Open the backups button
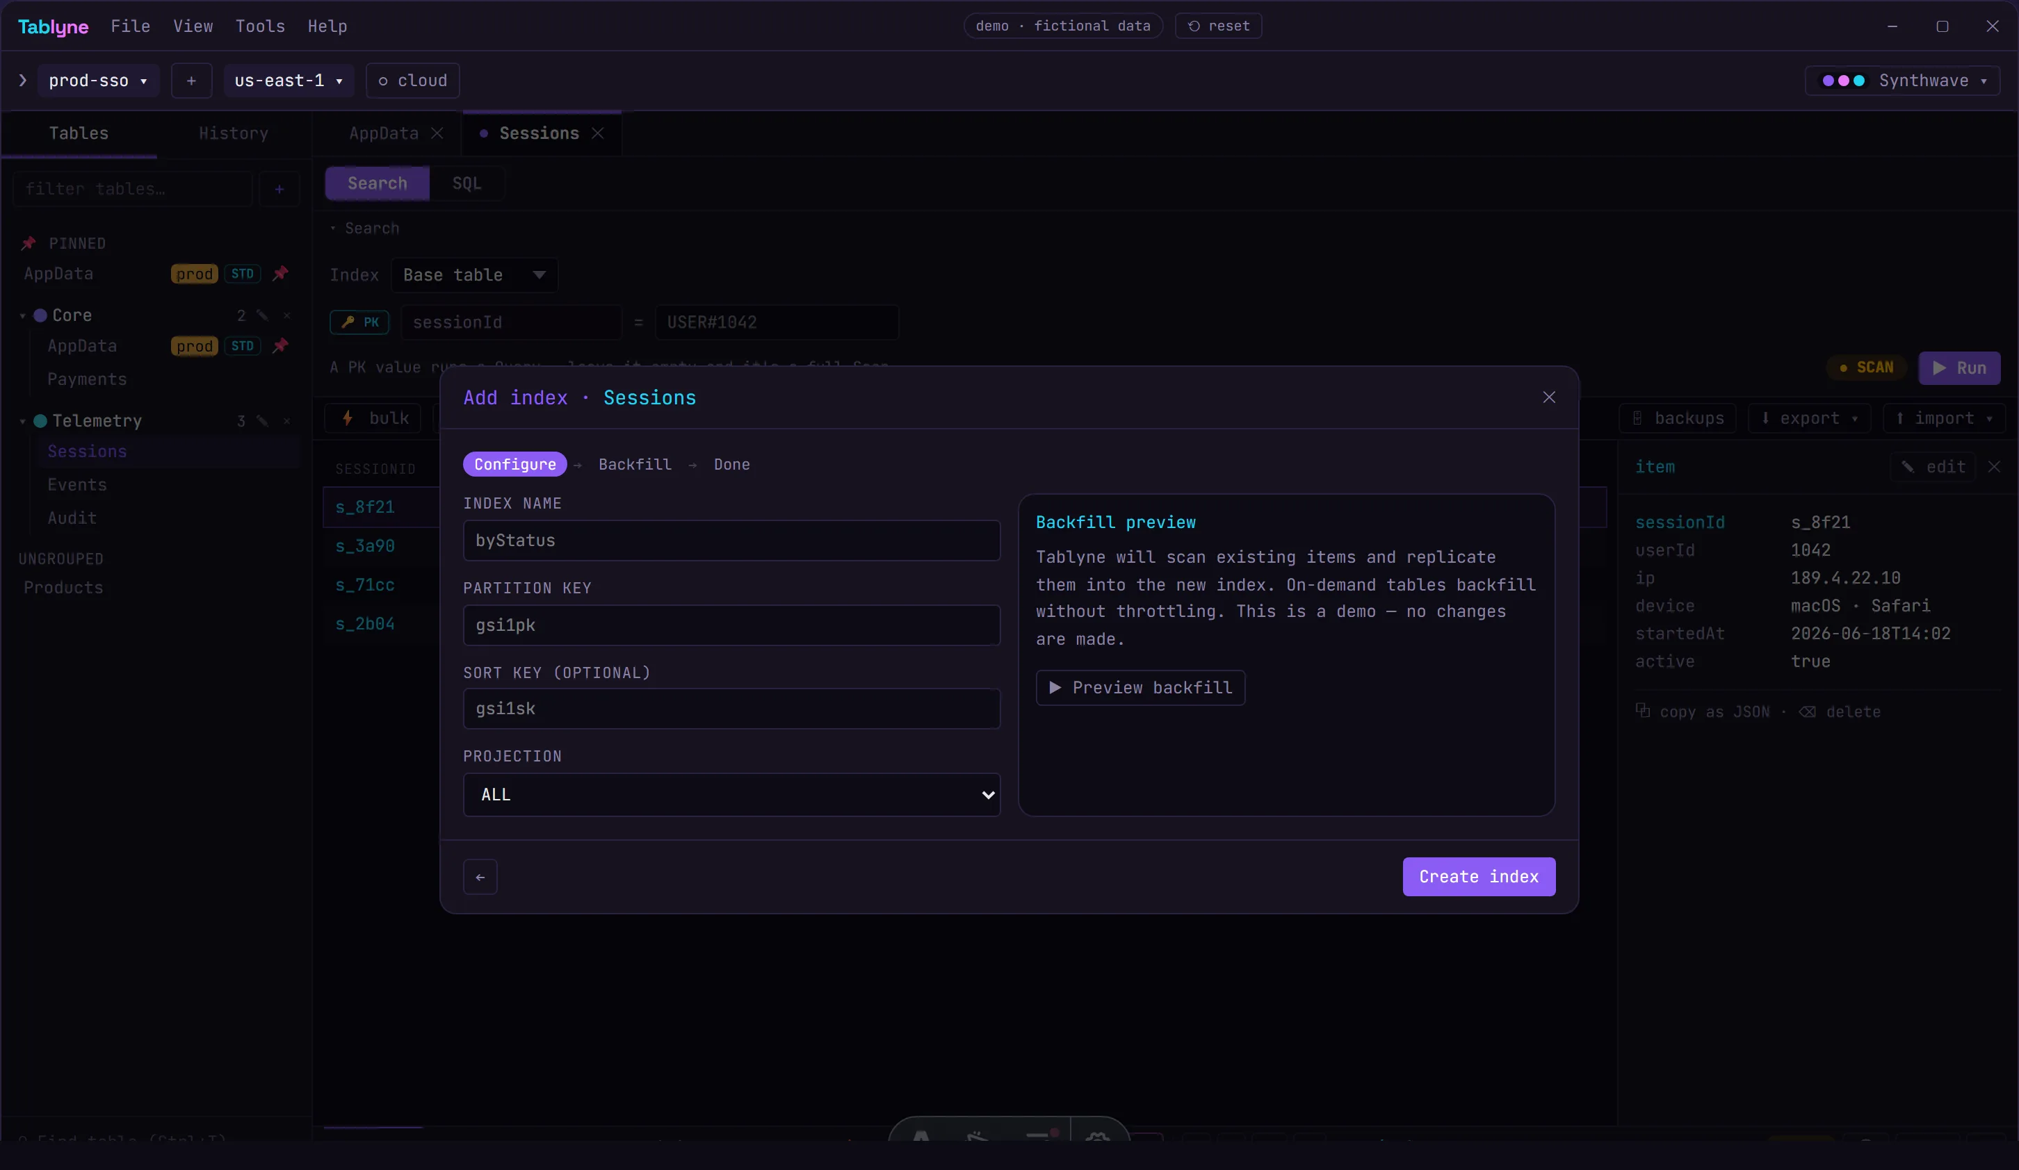This screenshot has width=2019, height=1170. 1678,418
